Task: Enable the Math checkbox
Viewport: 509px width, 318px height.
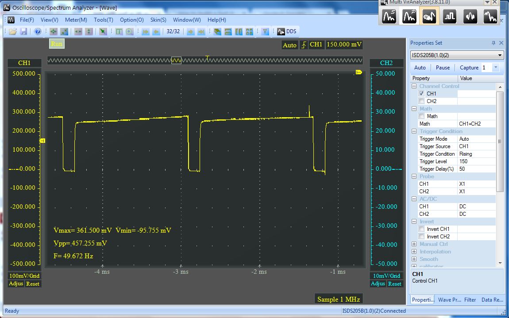Action: [421, 116]
